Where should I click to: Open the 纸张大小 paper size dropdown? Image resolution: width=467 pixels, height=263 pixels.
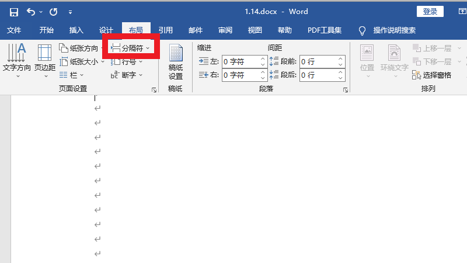coord(82,62)
